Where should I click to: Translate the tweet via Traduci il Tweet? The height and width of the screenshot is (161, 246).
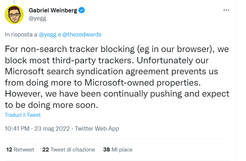pyautogui.click(x=23, y=115)
